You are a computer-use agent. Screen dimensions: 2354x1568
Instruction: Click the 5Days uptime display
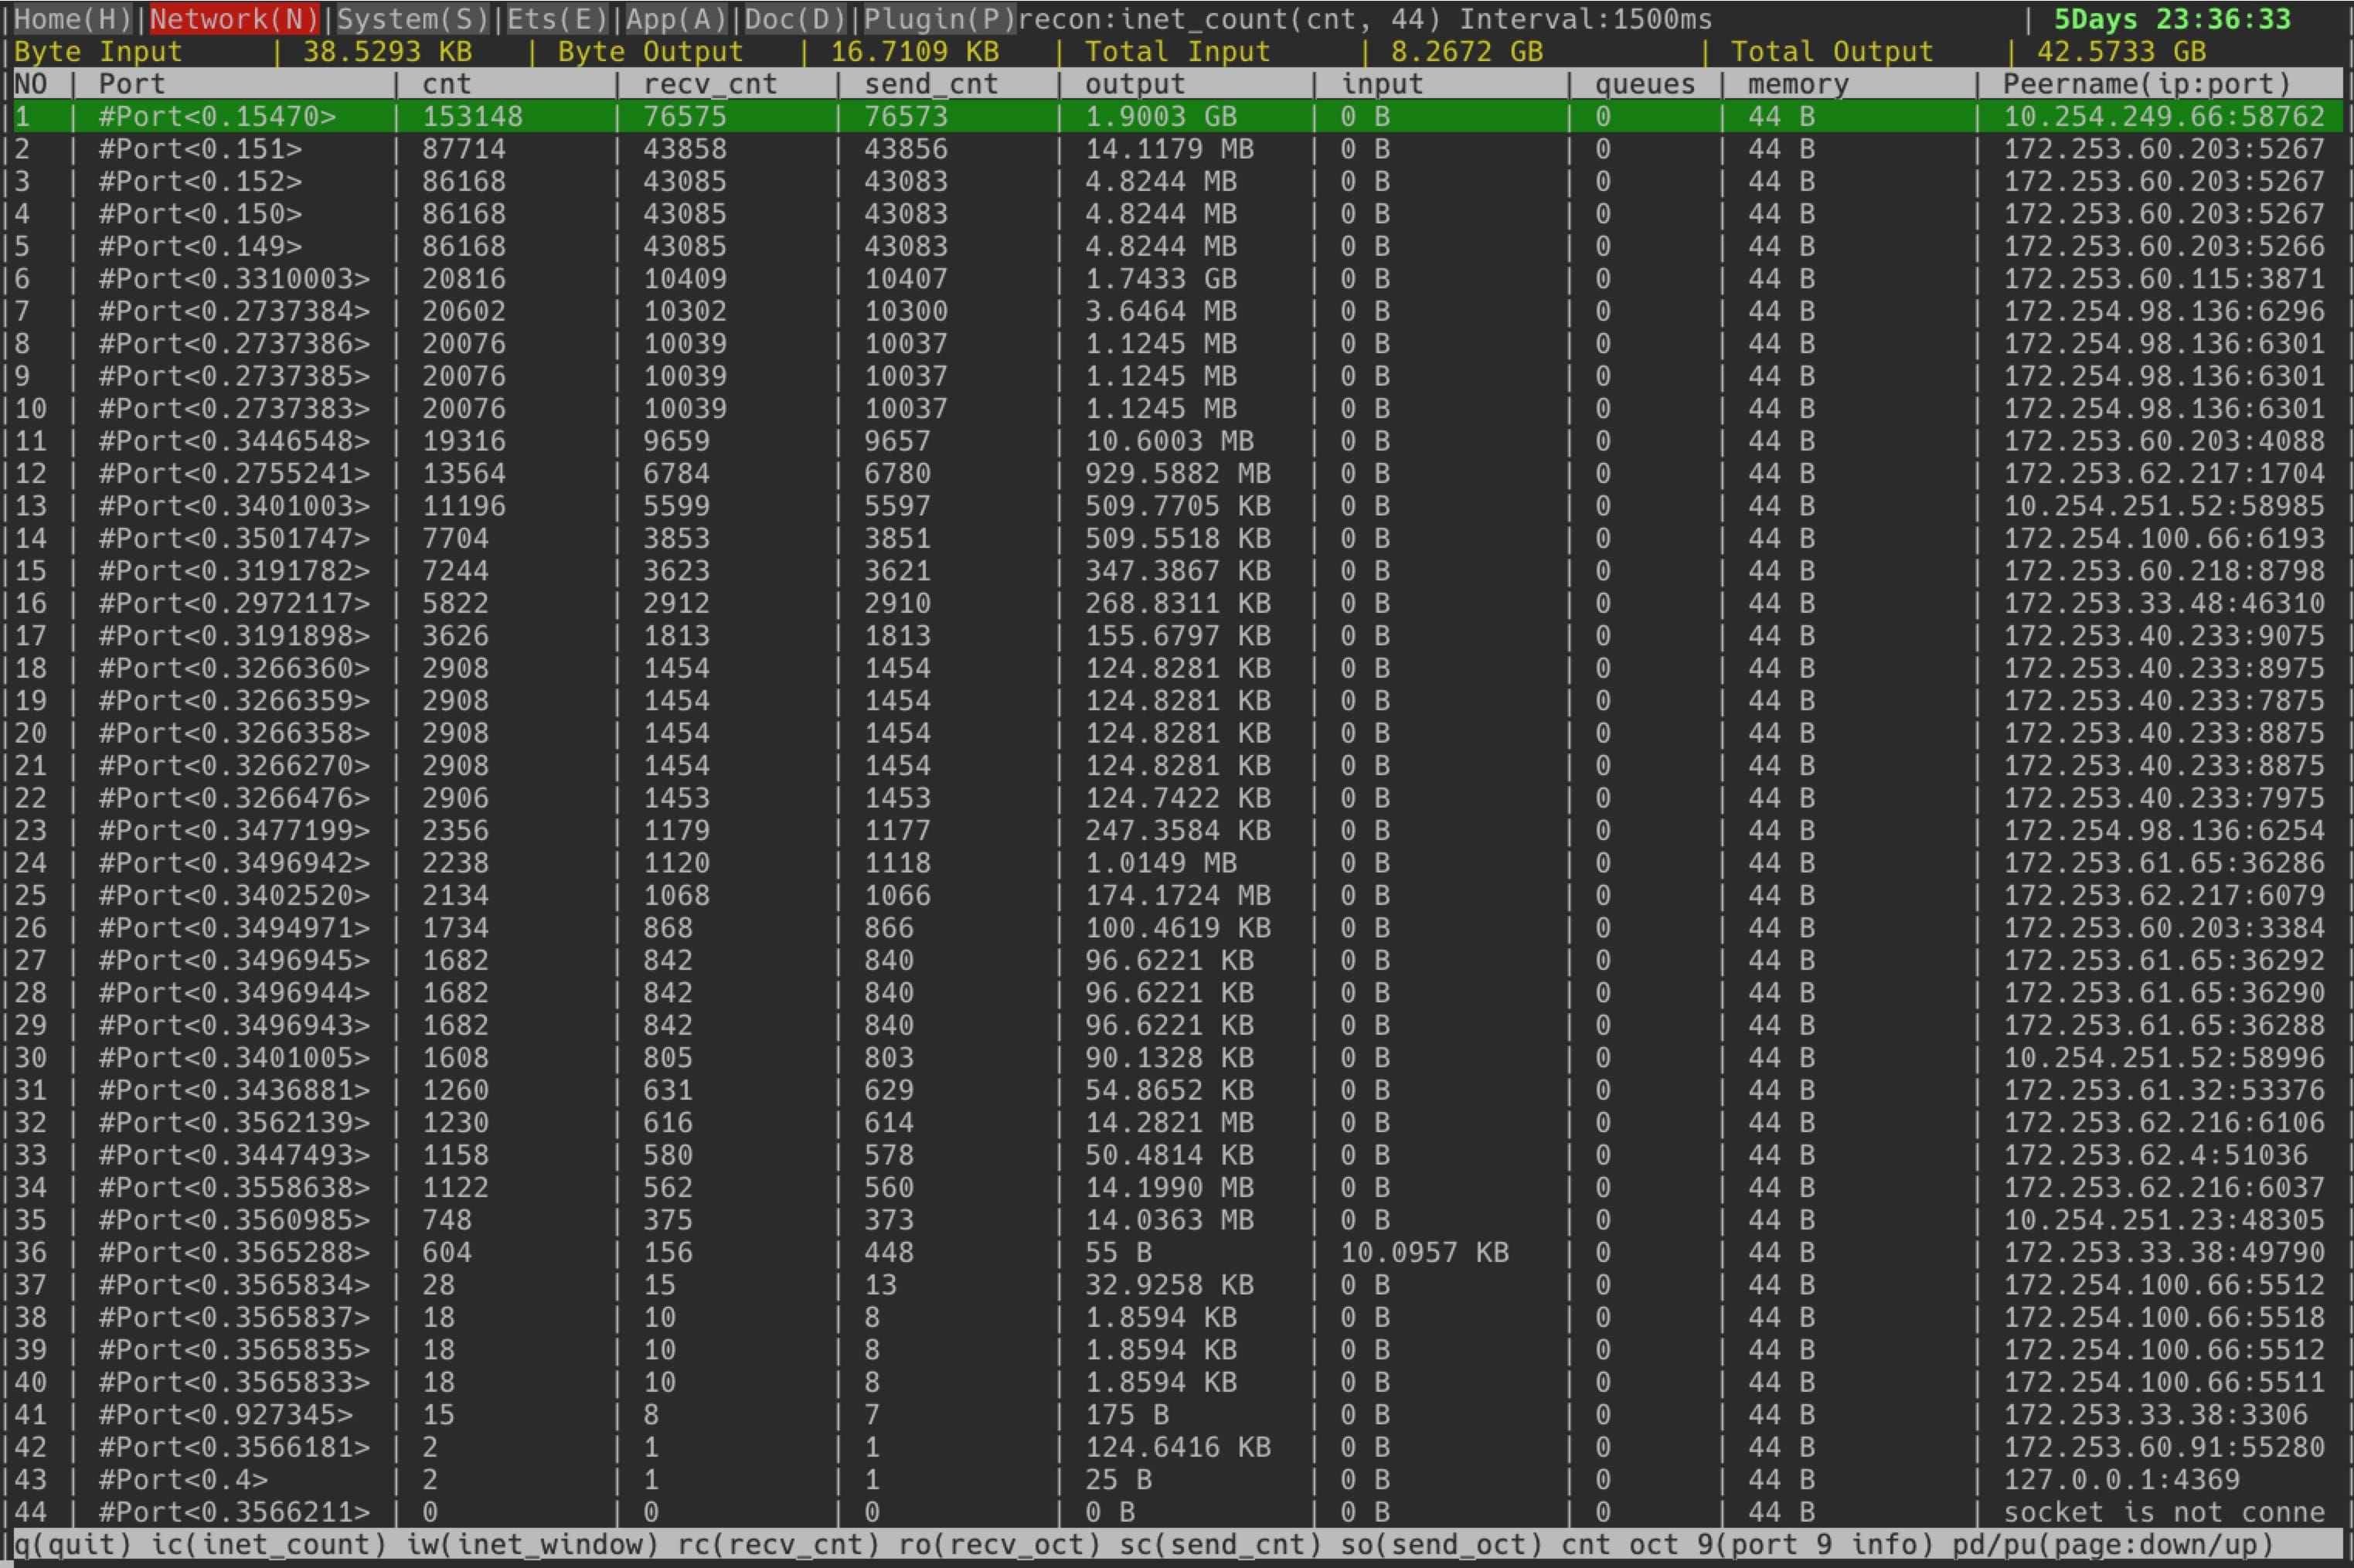pyautogui.click(x=2171, y=19)
